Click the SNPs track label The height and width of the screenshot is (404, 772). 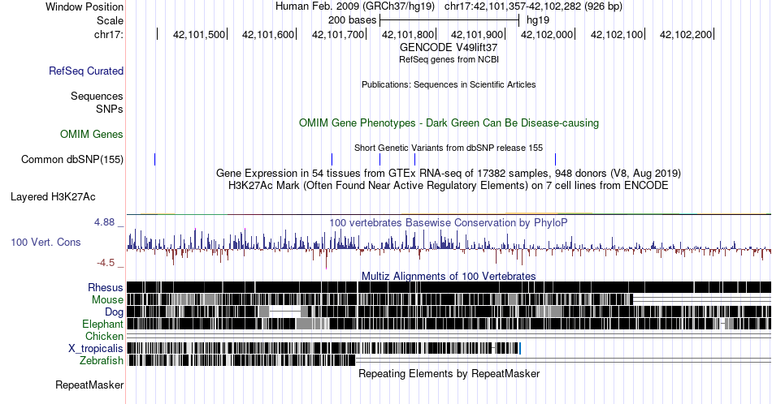(x=110, y=109)
